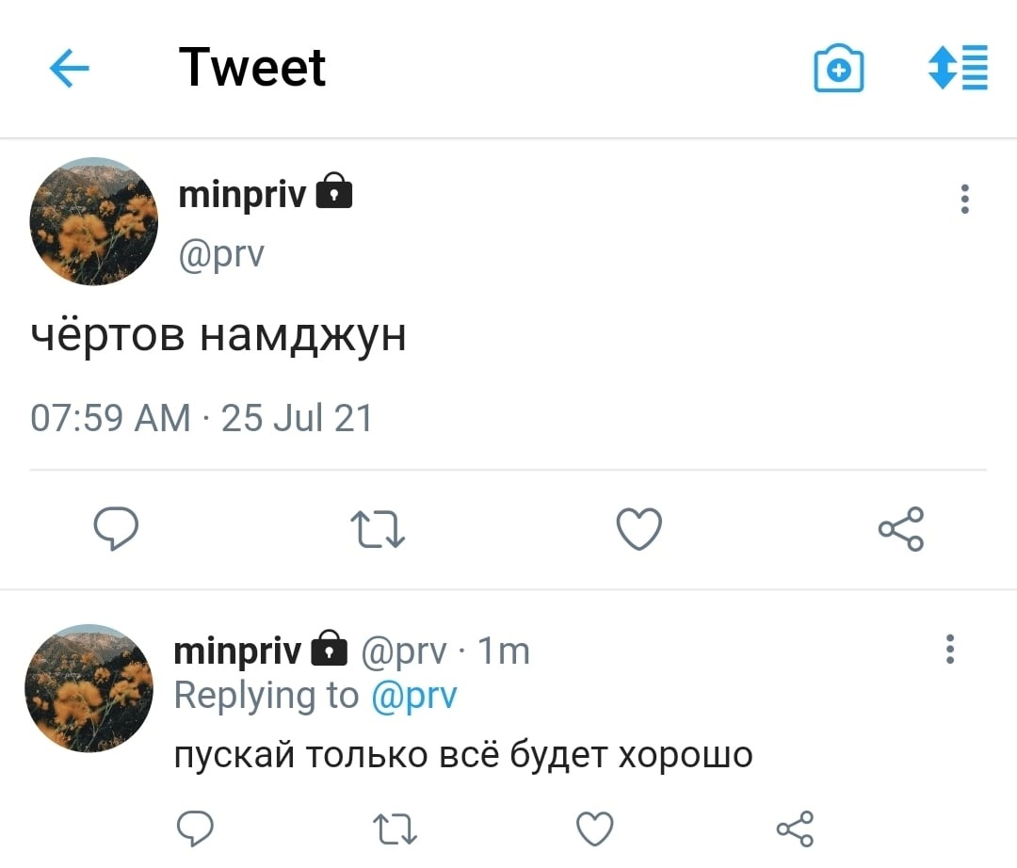Viewport: 1017px width, 868px height.
Task: Like the main tweet
Action: 639,528
